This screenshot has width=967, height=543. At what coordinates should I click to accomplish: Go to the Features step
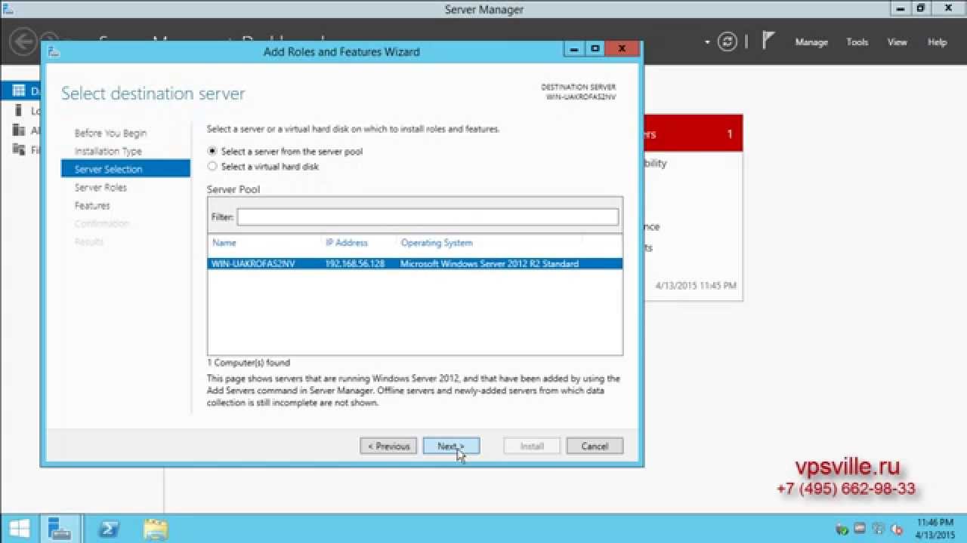coord(92,206)
